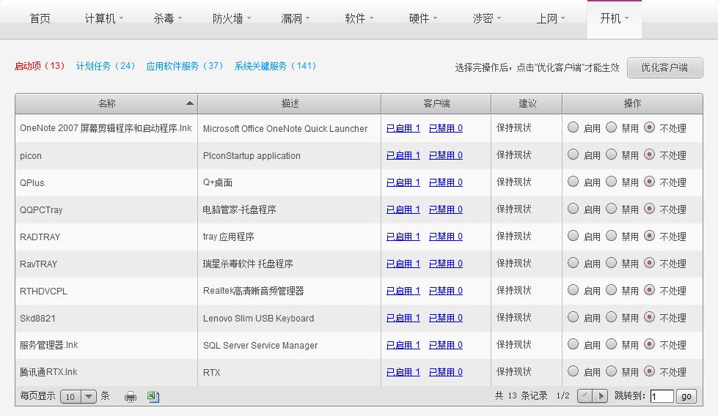The image size is (718, 416).
Task: Expand the 杀毒 menu
Action: click(x=168, y=18)
